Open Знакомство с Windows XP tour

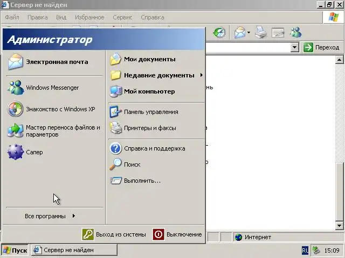pyautogui.click(x=54, y=109)
